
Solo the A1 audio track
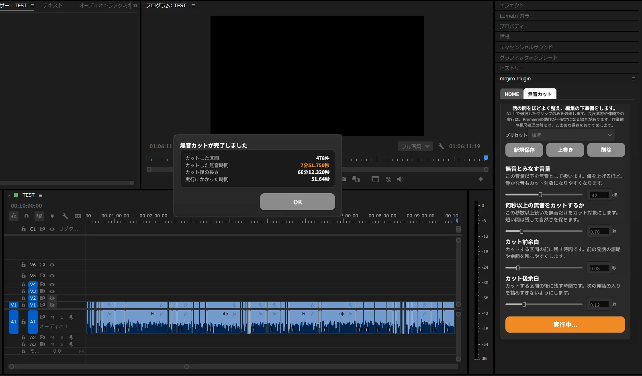(62, 317)
